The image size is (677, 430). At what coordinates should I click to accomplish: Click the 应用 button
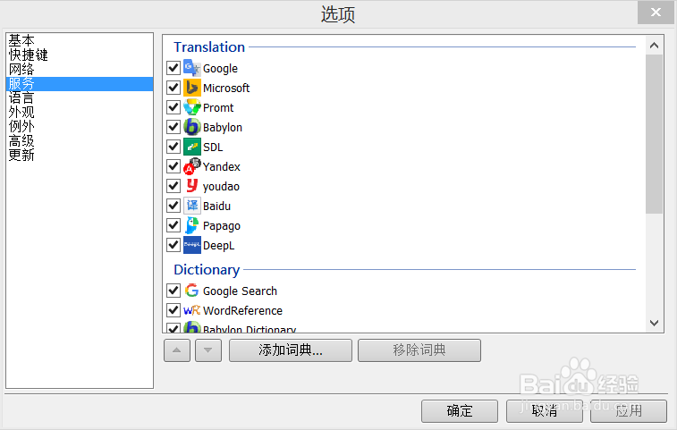[x=629, y=411]
